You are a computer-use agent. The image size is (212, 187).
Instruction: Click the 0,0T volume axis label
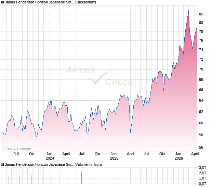click(x=202, y=184)
